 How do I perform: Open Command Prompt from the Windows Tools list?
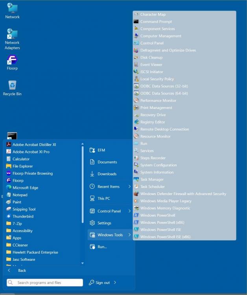click(156, 22)
